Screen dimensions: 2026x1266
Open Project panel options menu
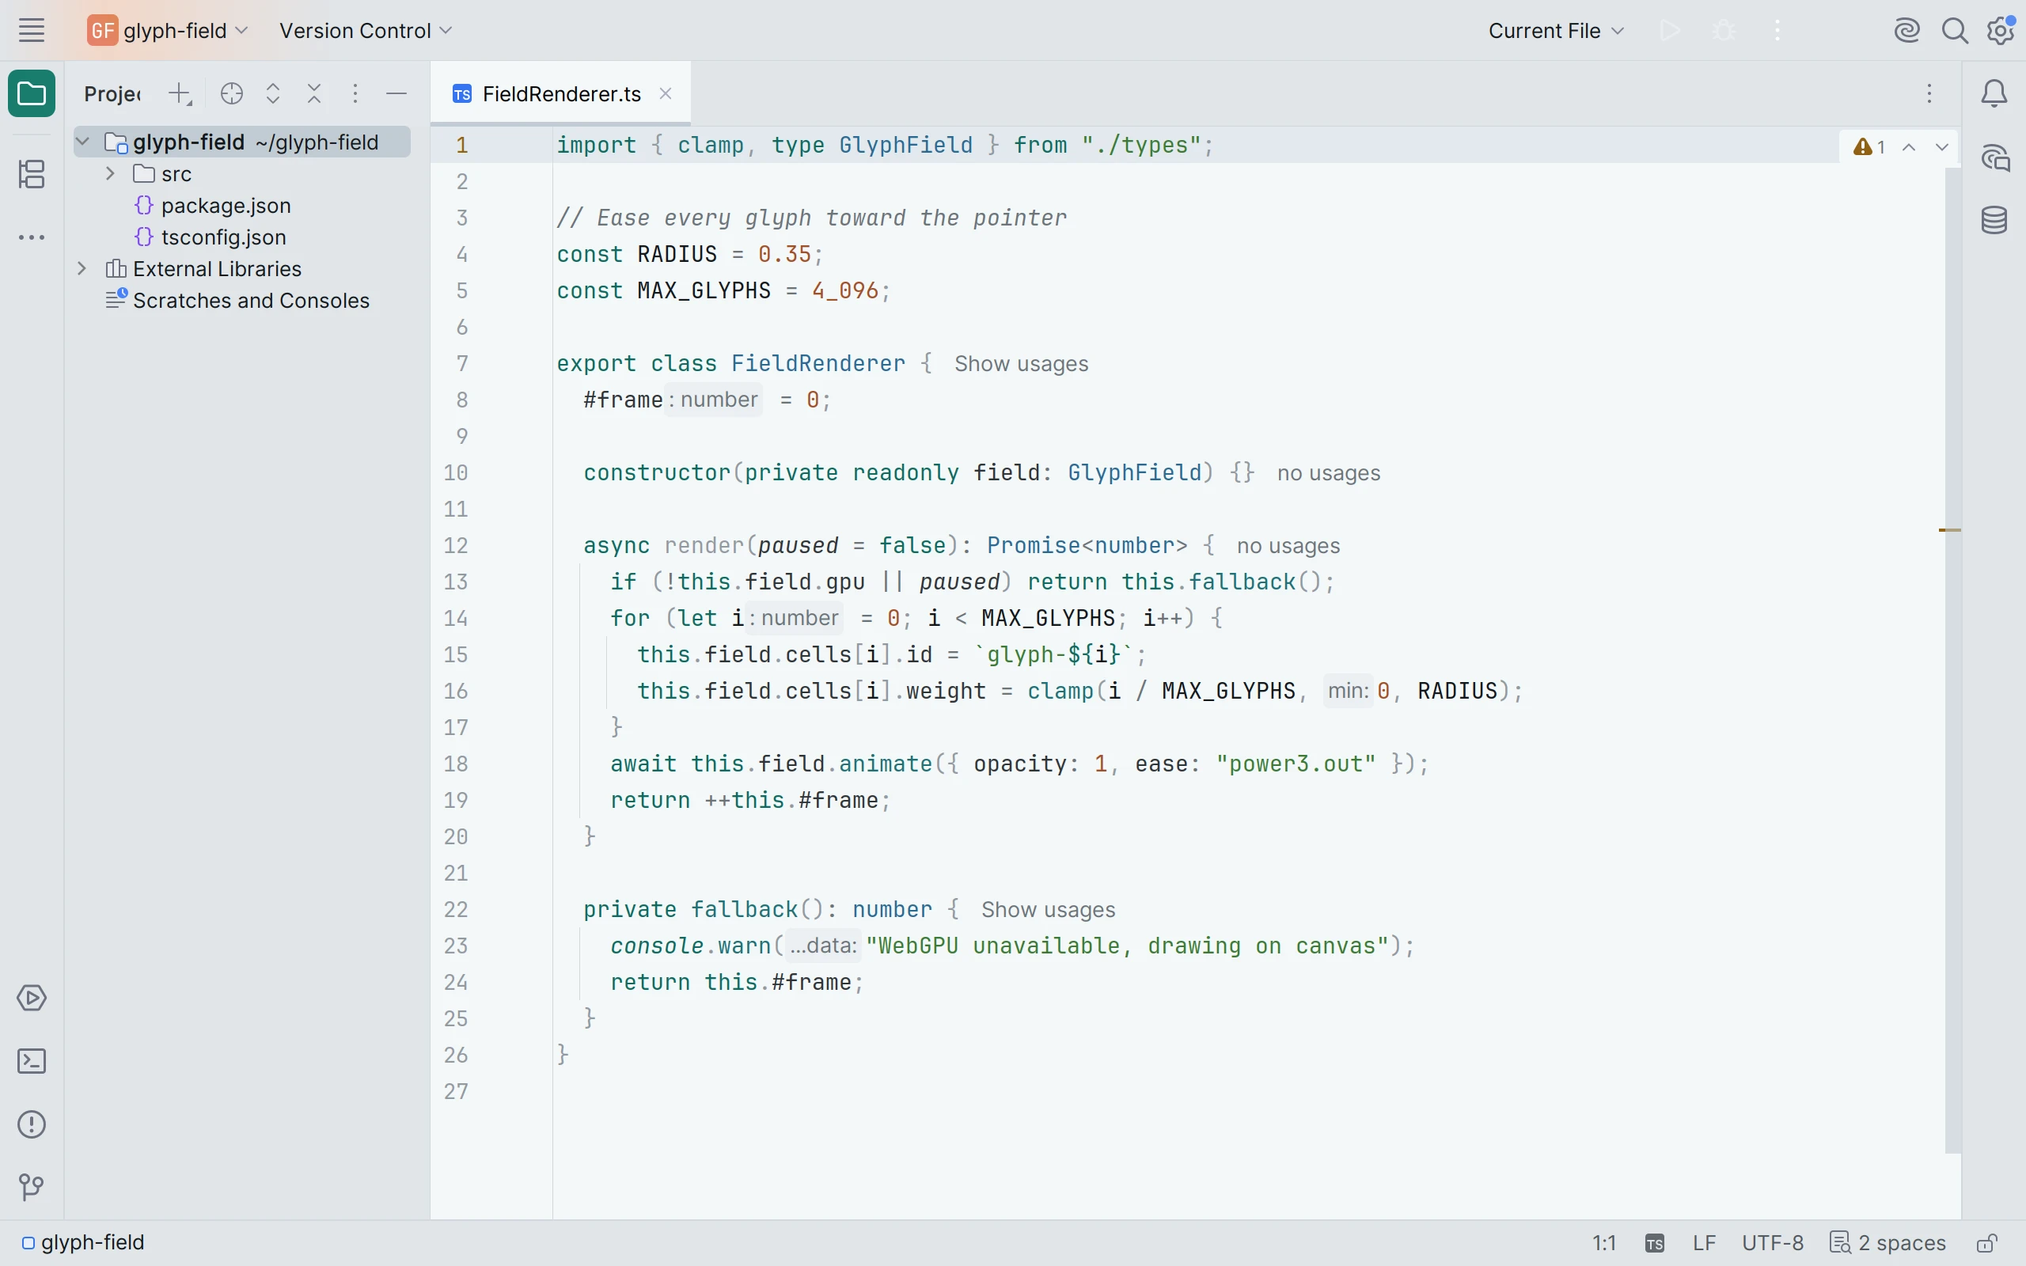(355, 94)
